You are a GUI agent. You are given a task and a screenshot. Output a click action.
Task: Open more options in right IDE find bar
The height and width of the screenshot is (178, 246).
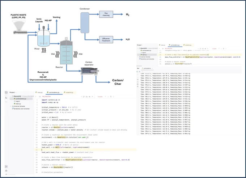[x=226, y=48]
